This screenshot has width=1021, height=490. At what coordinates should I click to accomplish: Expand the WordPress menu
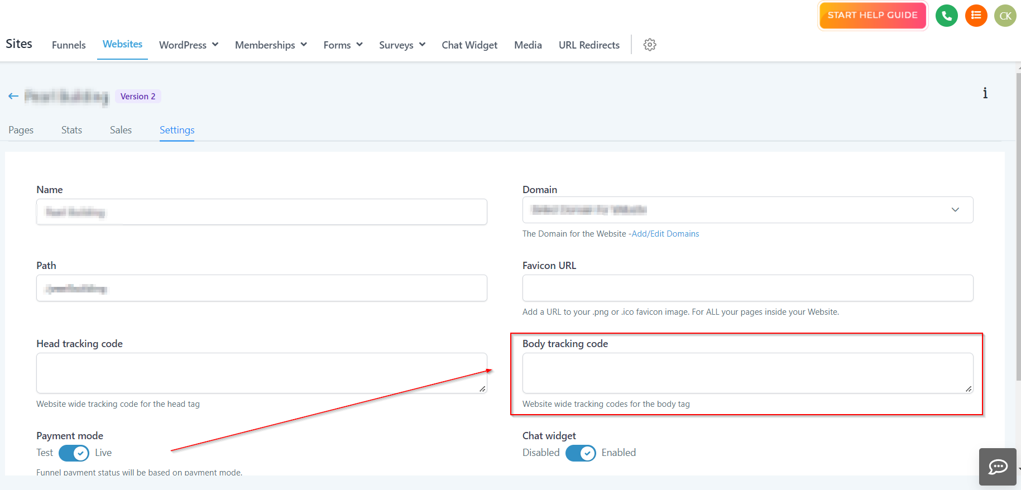click(189, 45)
